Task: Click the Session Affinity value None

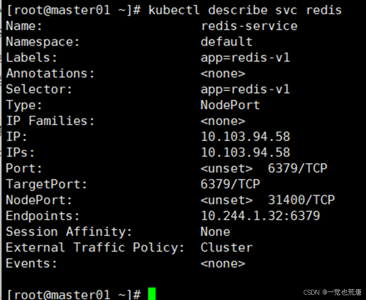Action: 215,232
